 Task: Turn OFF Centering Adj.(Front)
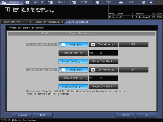point(134,45)
